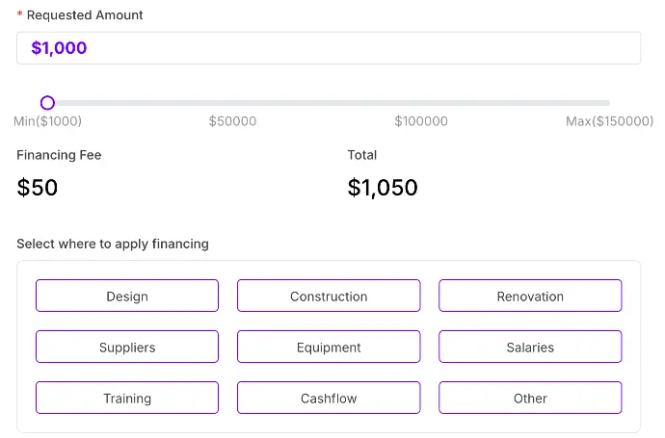Select the Training option

pyautogui.click(x=127, y=399)
